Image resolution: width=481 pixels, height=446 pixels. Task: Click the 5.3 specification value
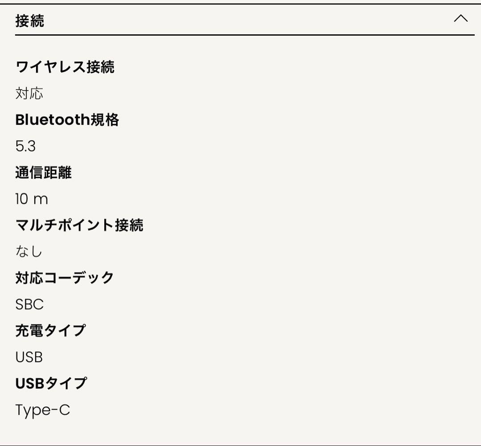(x=24, y=146)
